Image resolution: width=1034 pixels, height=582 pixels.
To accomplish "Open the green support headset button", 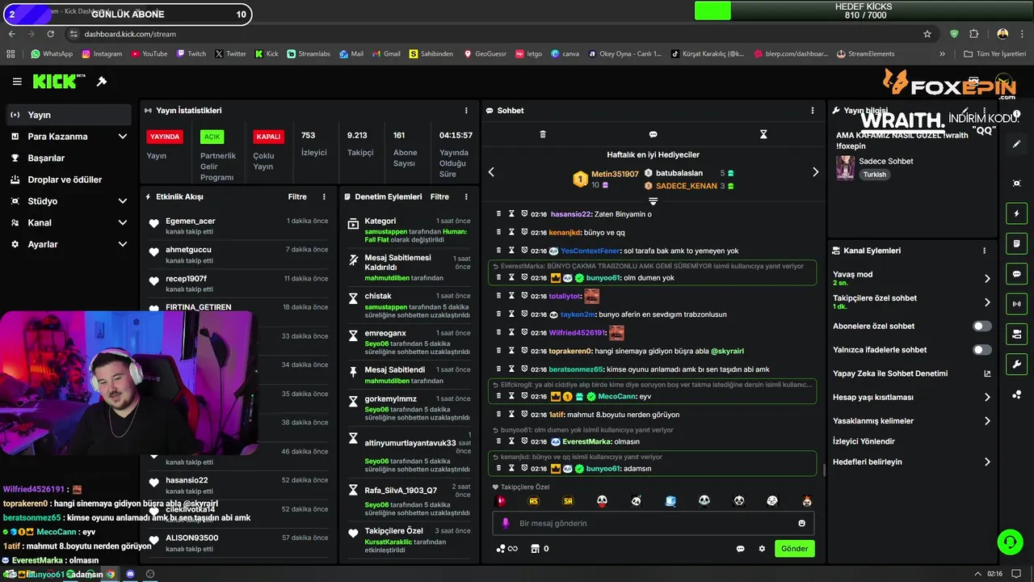I will [1010, 542].
